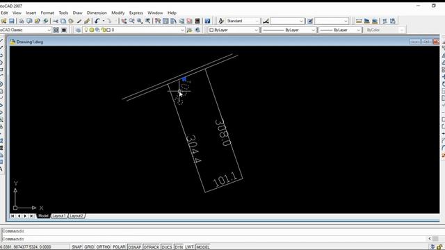Click the Help question mark icon

(207, 21)
